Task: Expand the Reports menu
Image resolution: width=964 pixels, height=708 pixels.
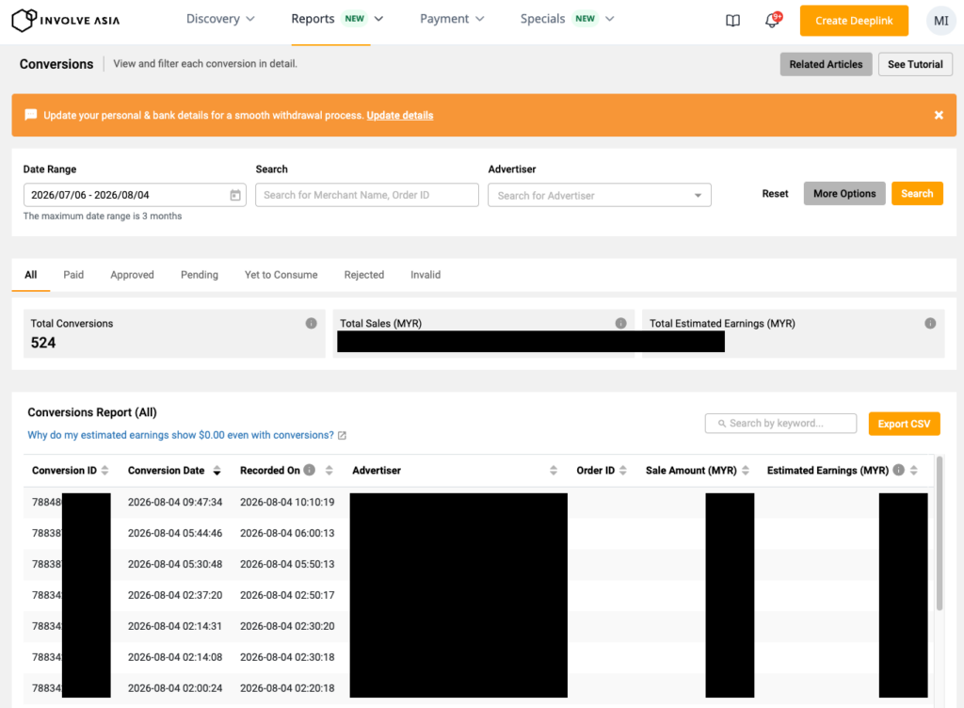Action: point(338,19)
